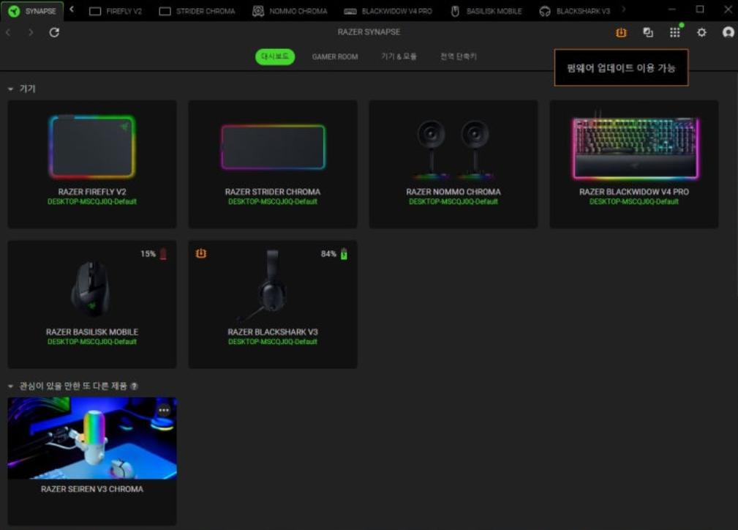738x530 pixels.
Task: Switch to the BlackShark V3 device tab
Action: [x=575, y=11]
